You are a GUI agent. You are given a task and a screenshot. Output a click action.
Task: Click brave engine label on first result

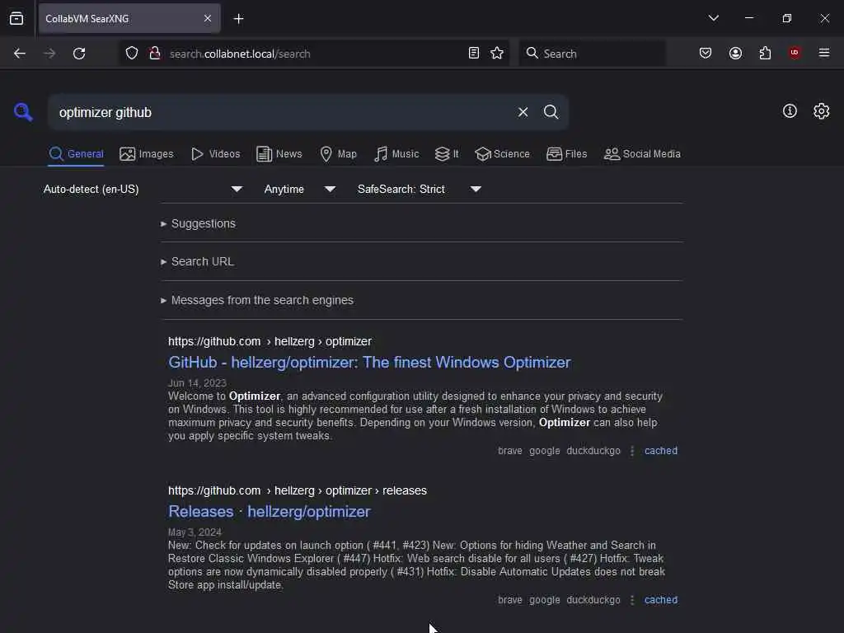509,451
